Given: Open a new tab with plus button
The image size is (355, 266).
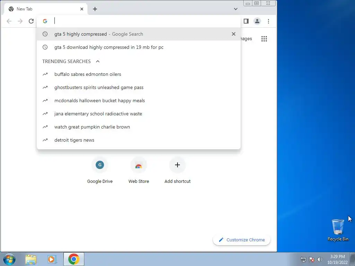Looking at the screenshot, I should pyautogui.click(x=95, y=9).
